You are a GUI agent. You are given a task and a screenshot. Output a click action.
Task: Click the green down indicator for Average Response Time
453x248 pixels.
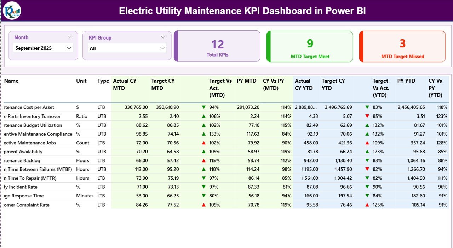(x=203, y=195)
